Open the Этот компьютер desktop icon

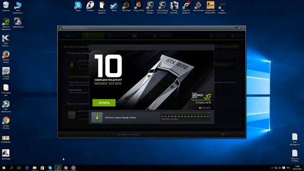point(18,8)
